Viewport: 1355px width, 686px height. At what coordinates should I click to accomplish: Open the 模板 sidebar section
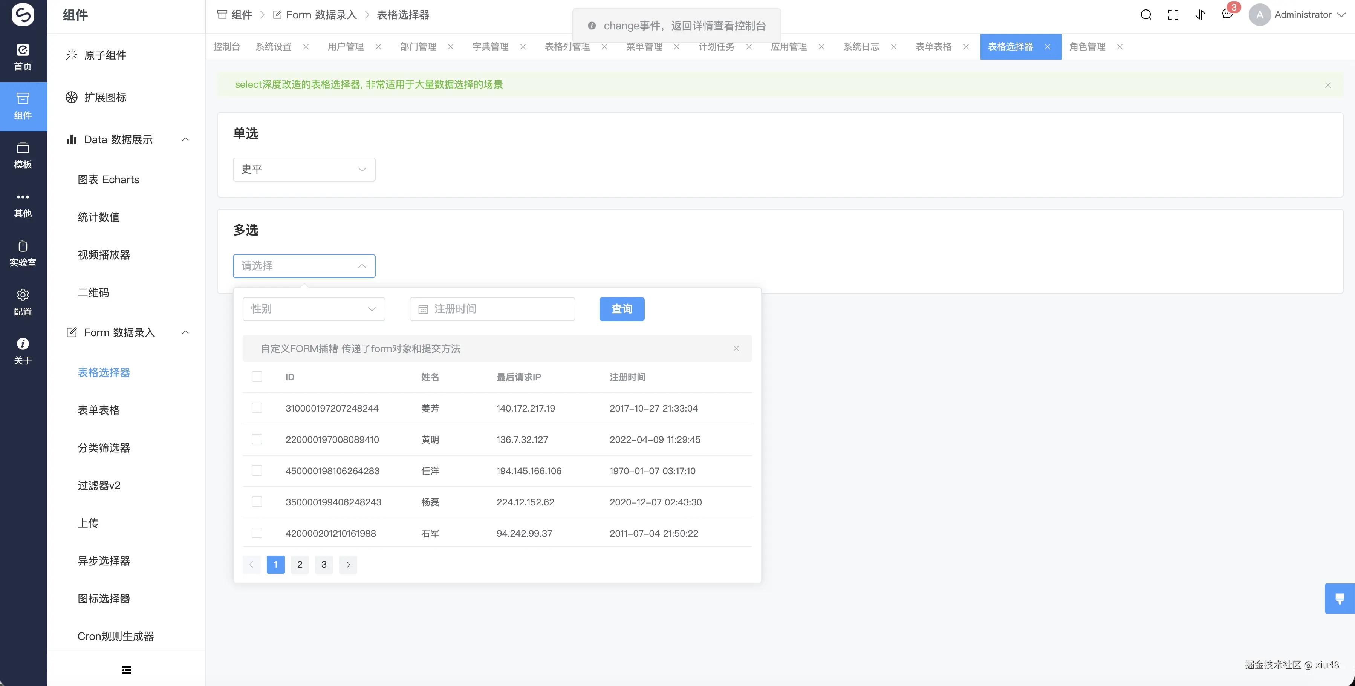pos(23,155)
